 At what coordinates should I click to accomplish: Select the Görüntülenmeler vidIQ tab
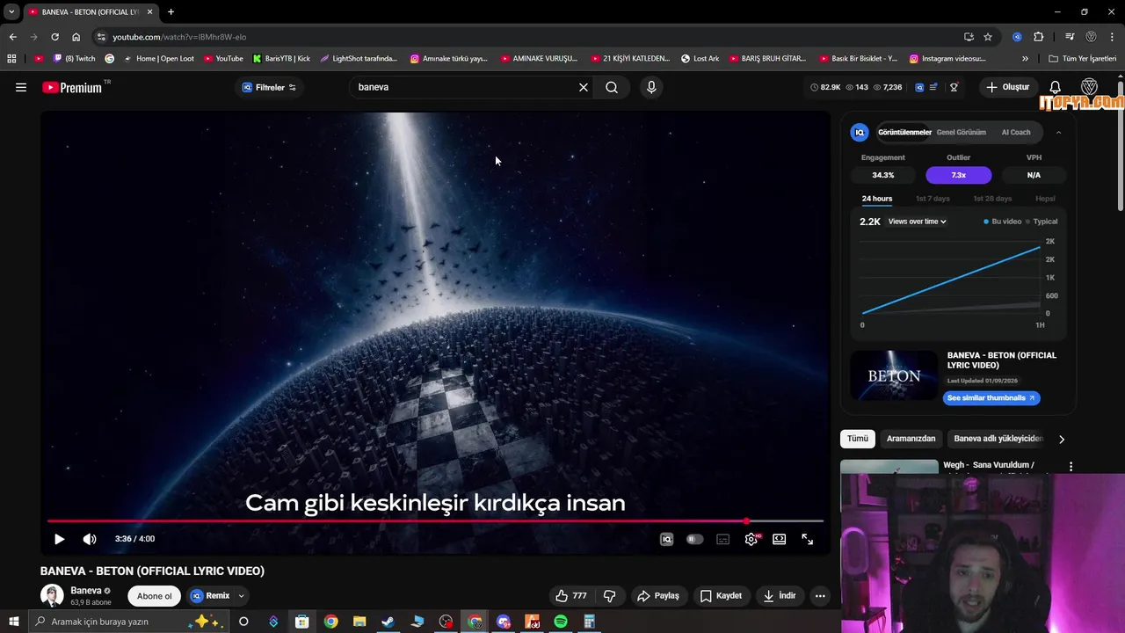[x=904, y=132]
